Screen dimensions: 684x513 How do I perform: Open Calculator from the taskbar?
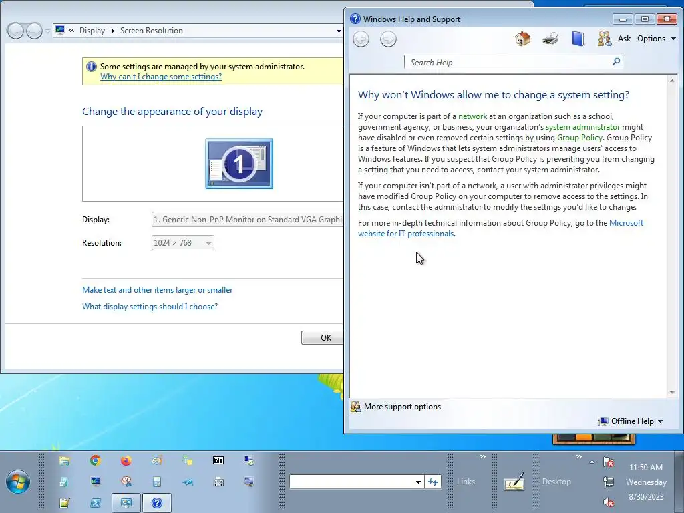coord(157,482)
